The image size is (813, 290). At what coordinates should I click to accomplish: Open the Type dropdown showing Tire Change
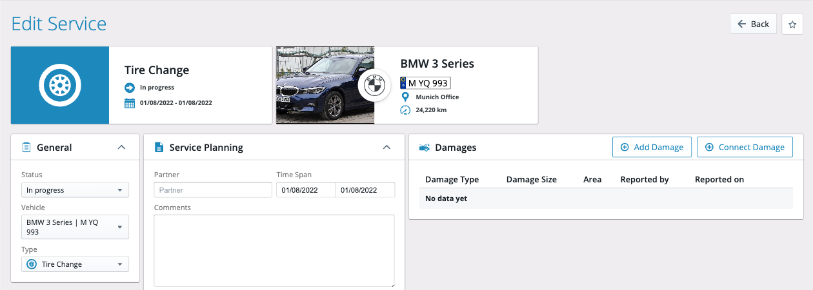(75, 264)
